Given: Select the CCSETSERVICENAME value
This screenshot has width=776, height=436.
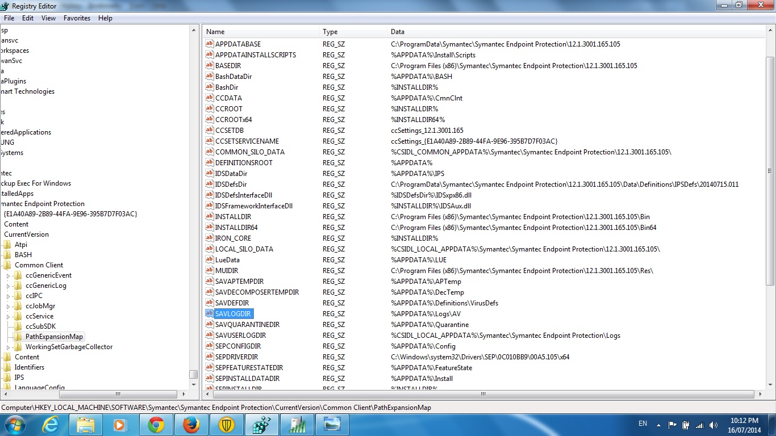Looking at the screenshot, I should (x=247, y=141).
